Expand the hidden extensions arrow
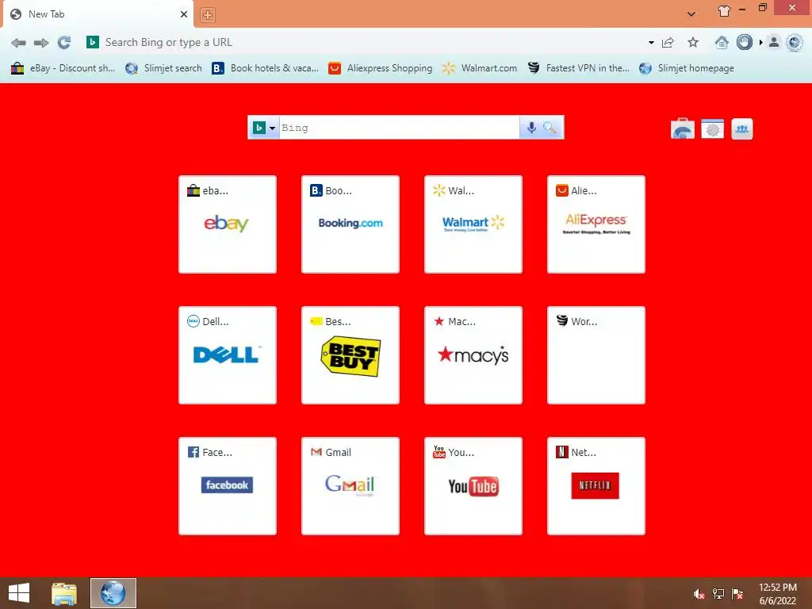Image resolution: width=812 pixels, height=609 pixels. coord(760,43)
